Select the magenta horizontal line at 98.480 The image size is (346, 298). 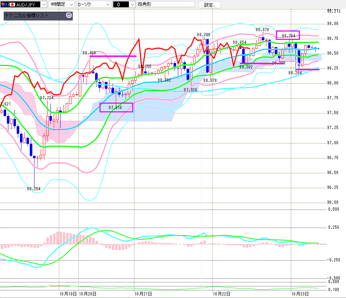click(113, 56)
